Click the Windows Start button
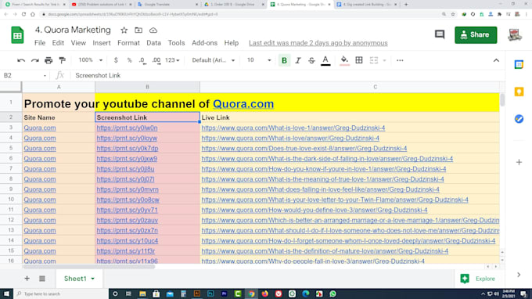The image size is (532, 299). point(6,294)
